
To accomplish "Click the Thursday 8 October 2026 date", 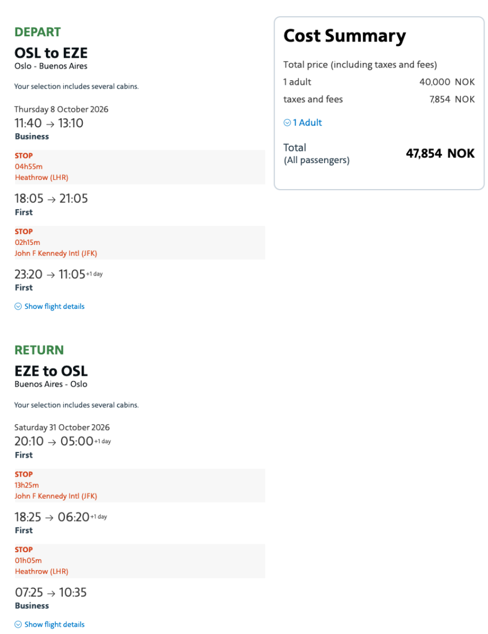I will 61,110.
